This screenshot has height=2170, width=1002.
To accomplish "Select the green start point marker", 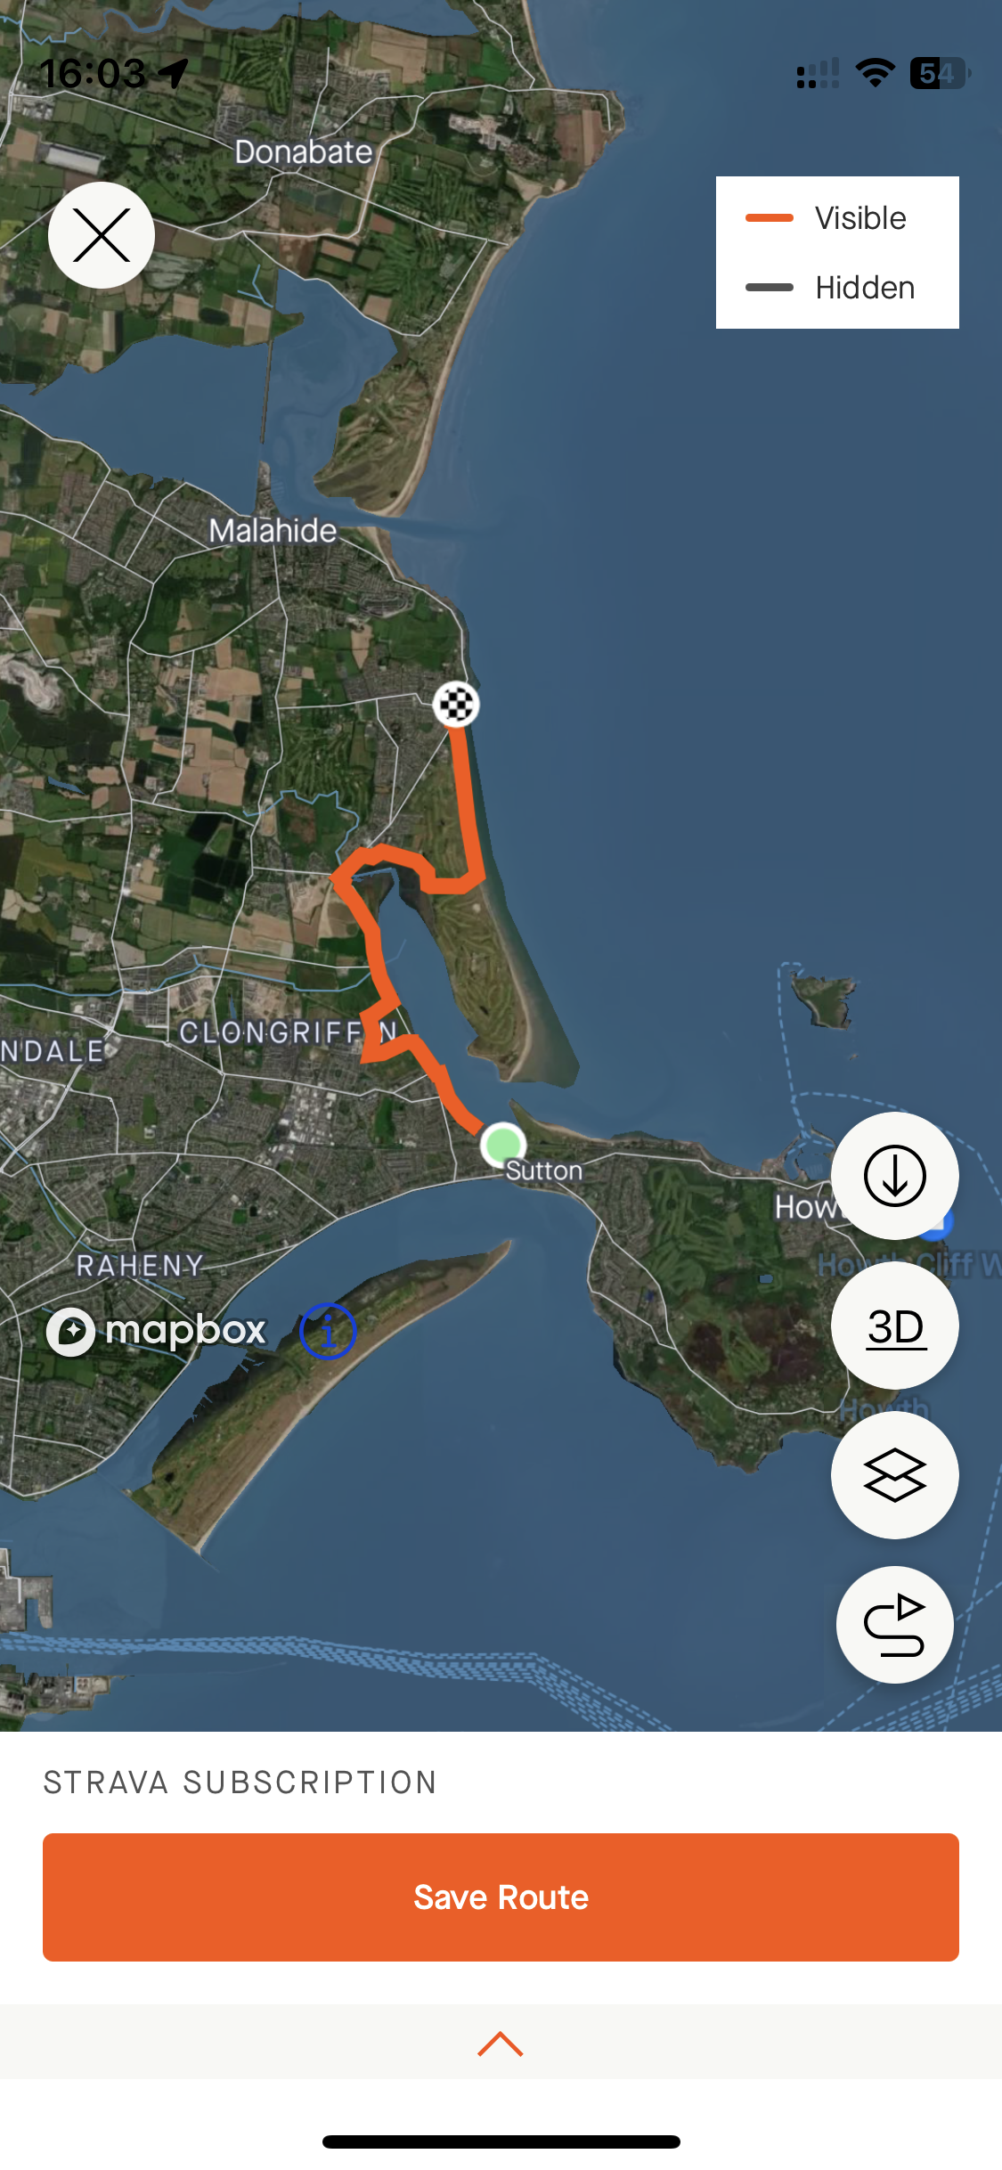I will pos(503,1145).
